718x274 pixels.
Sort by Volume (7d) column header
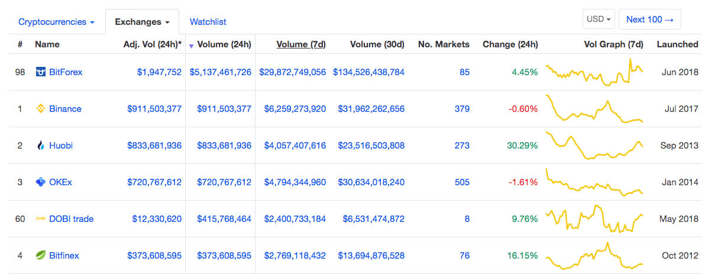[301, 44]
